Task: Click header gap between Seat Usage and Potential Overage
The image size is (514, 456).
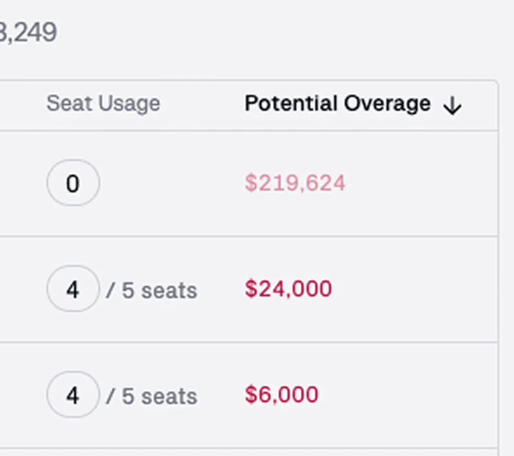Action: [202, 104]
